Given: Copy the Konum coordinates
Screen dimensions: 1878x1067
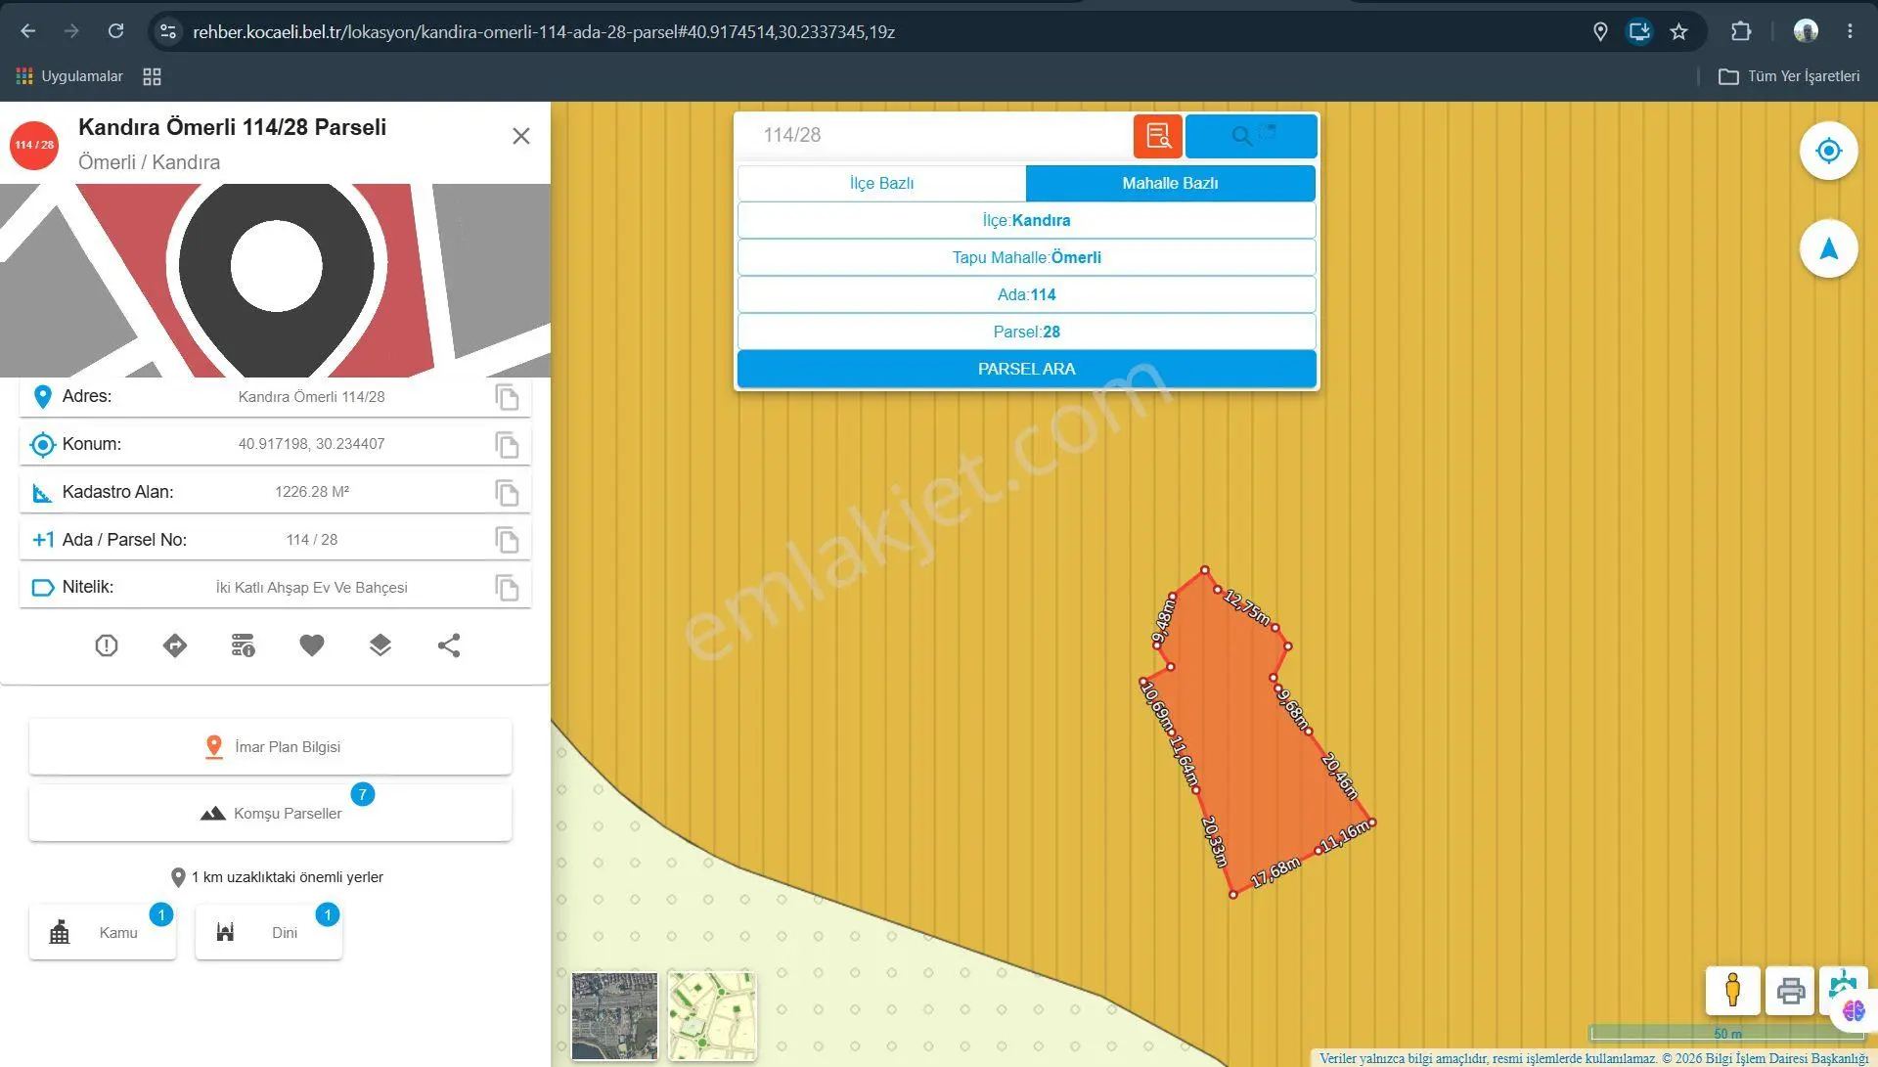Looking at the screenshot, I should point(507,445).
